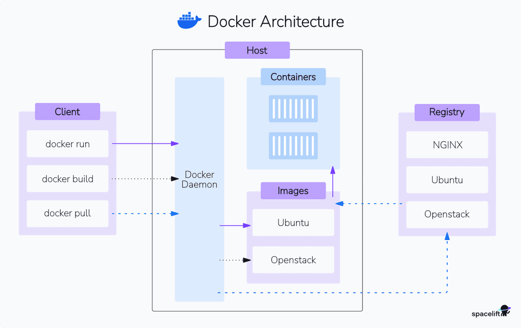Screen dimensions: 521x328
Task: Select the Containers group panel
Action: (x=293, y=123)
